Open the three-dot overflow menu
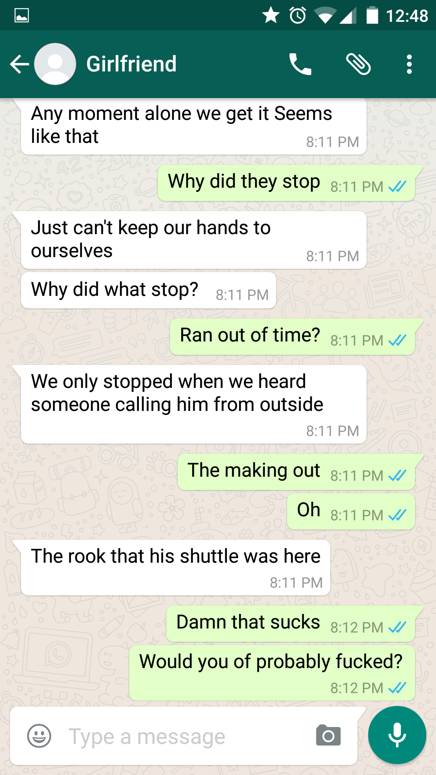 [x=409, y=64]
